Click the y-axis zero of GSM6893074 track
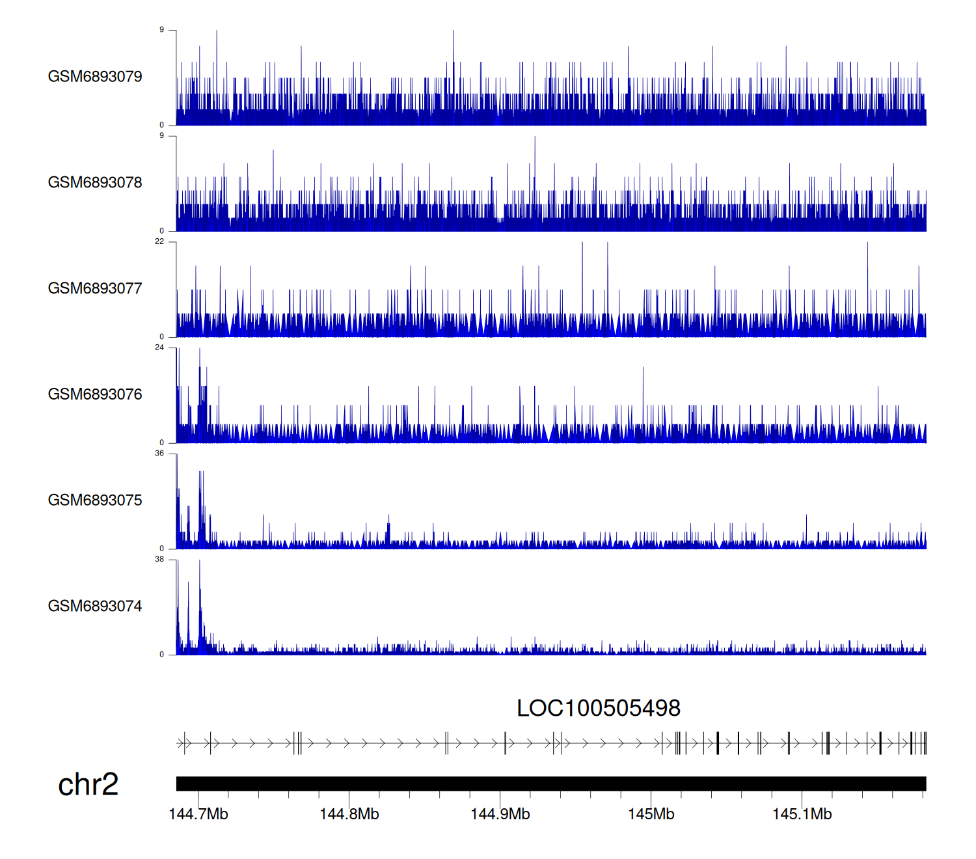Screen dimensions: 976x859 pos(162,655)
